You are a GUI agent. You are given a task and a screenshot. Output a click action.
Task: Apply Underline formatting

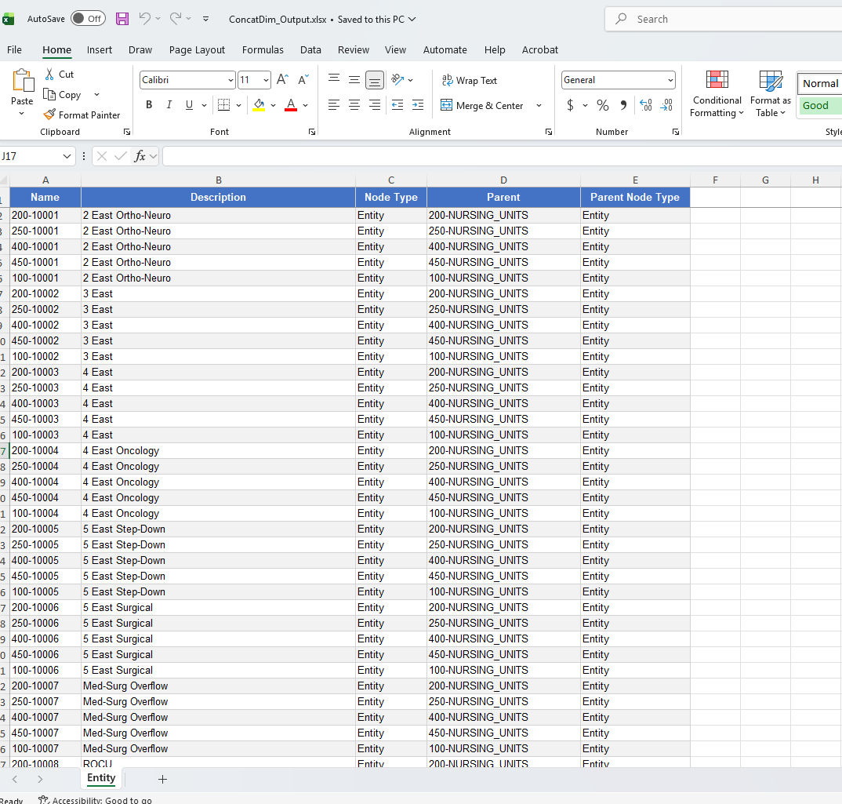click(x=189, y=105)
